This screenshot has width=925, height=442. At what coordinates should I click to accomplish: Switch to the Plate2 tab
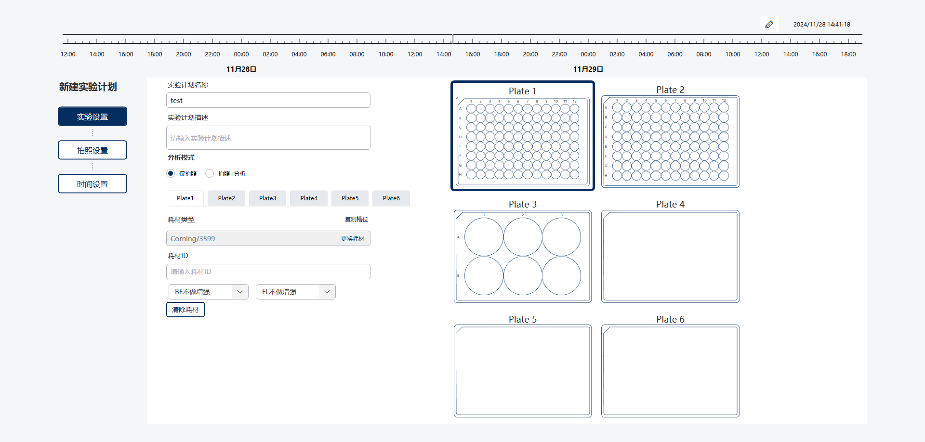[226, 198]
